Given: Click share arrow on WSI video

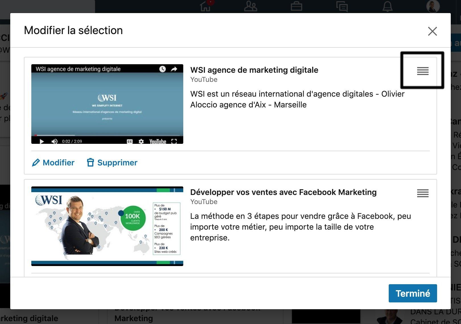Looking at the screenshot, I should pos(174,69).
